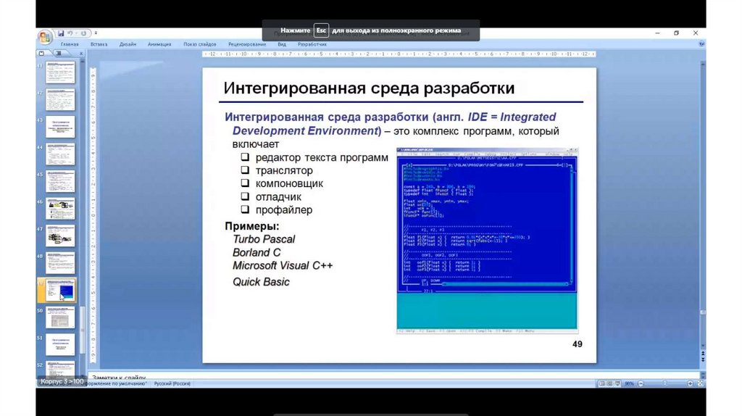Close the slide thumbnails pane
Viewport: 742px width, 416px height.
[80, 54]
